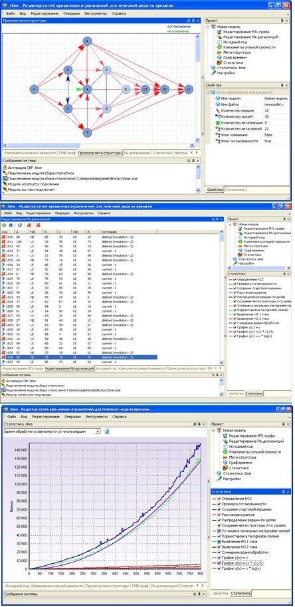The image size is (295, 607).
Task: Click the green Количество мета-вершин property icon
Action: (217, 123)
